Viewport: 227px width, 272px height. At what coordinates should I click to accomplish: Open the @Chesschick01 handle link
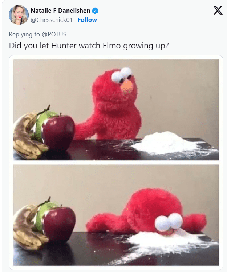coord(52,20)
